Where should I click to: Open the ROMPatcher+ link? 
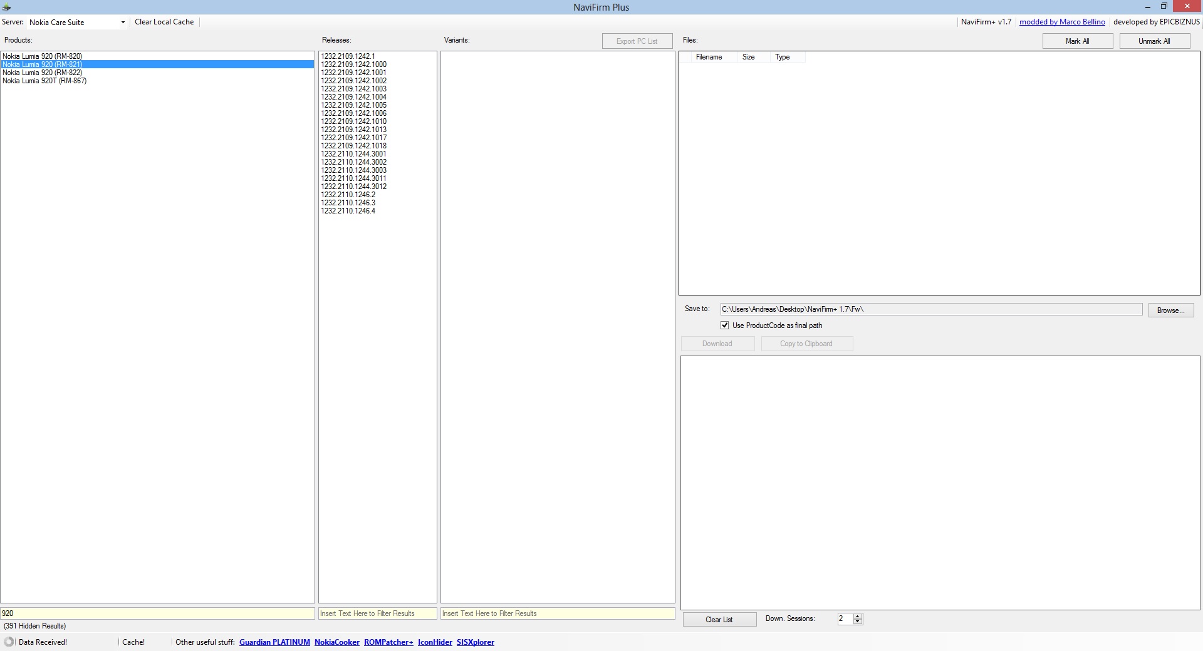[x=388, y=642]
